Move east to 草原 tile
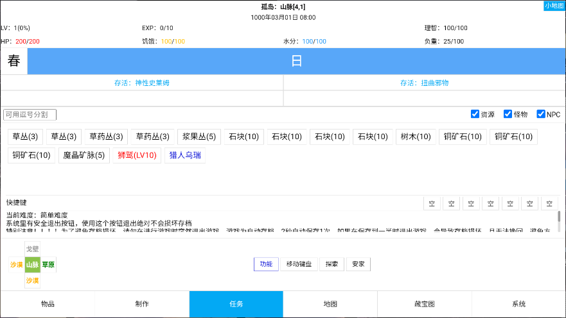This screenshot has height=318, width=566. pos(48,265)
